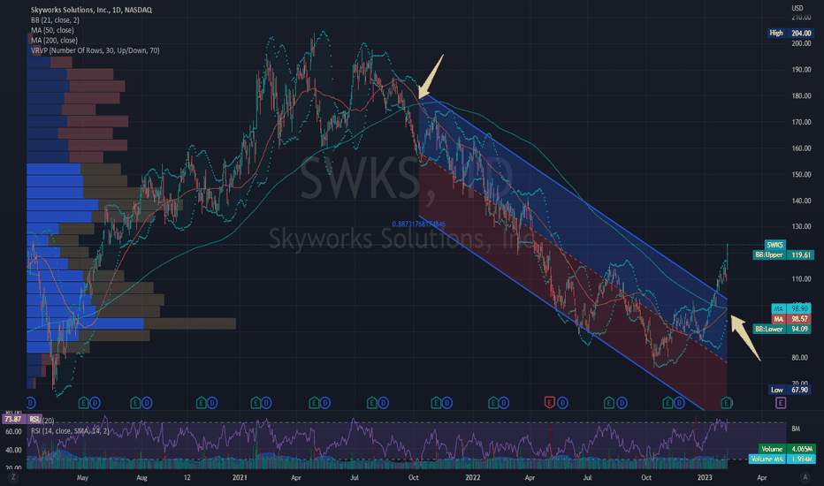Click the earnings E marker right of 2021 label

[x=255, y=403]
